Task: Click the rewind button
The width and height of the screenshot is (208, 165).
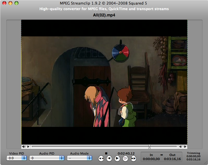Action: (101, 158)
